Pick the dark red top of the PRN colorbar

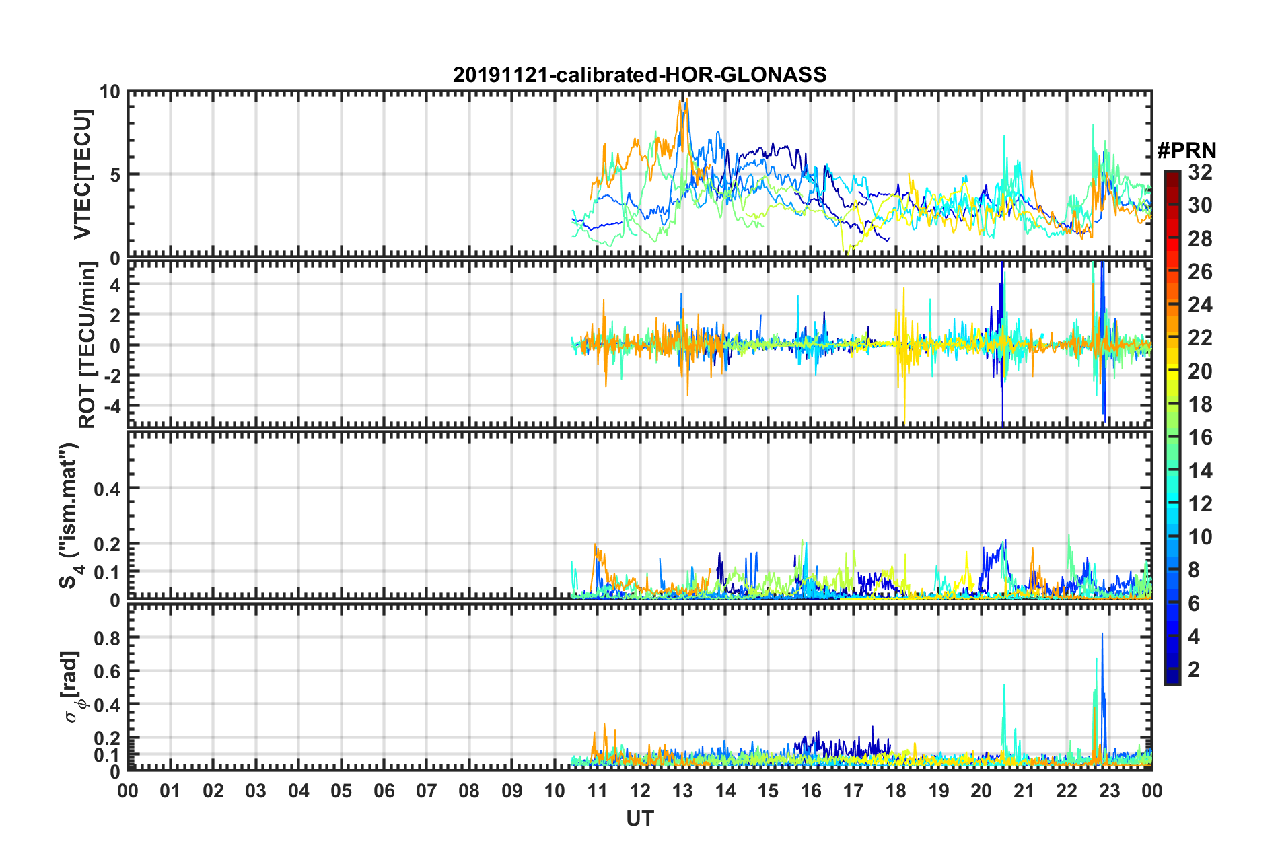1172,180
